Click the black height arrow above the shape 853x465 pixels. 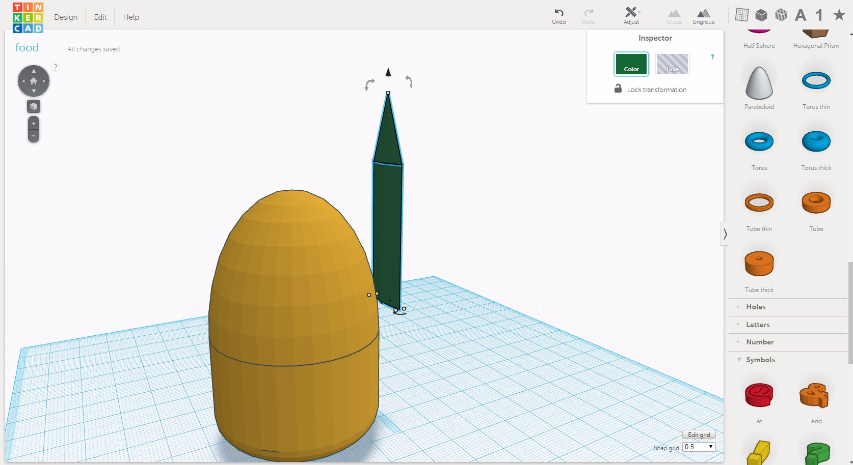click(x=388, y=73)
